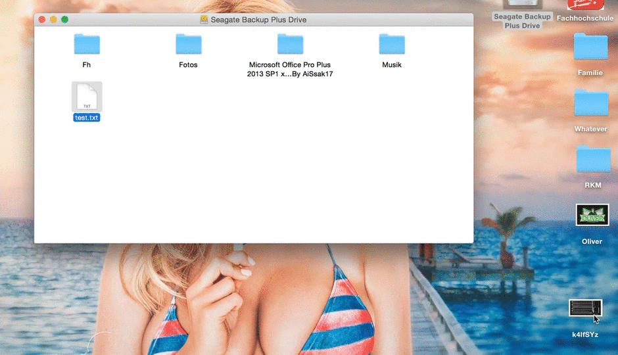Select the Familie folder on desktop

click(590, 46)
